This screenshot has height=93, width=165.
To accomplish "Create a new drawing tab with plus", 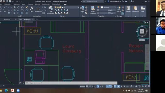I will [x=37, y=19].
